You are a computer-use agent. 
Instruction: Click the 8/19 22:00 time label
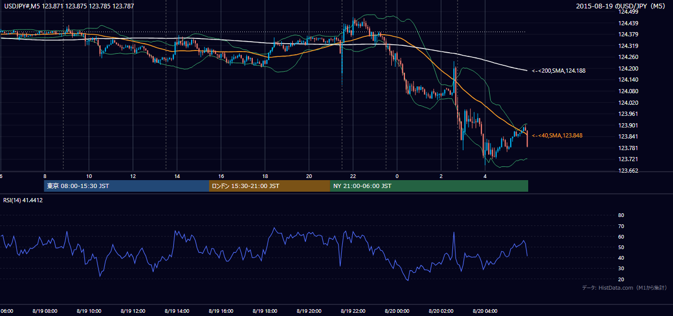coord(353,311)
